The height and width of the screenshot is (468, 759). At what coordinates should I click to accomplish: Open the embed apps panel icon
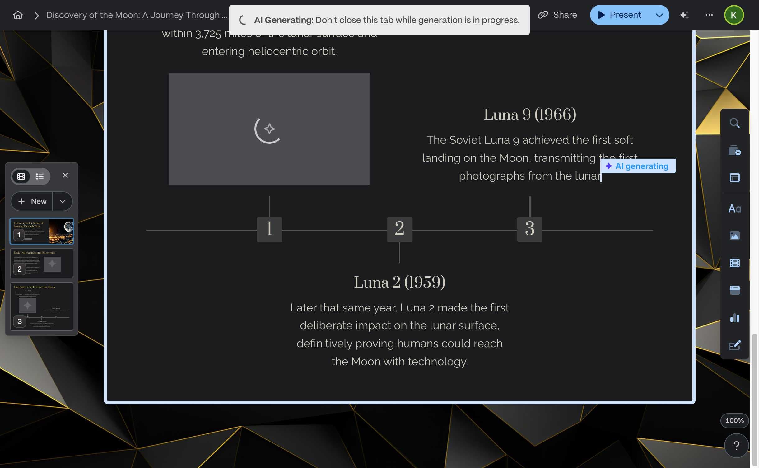click(x=734, y=290)
